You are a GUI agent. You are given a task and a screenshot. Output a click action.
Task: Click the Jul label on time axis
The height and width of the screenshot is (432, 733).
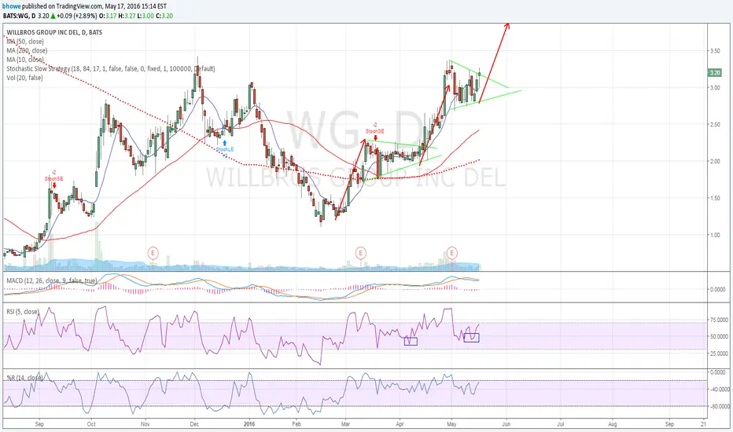pos(561,424)
